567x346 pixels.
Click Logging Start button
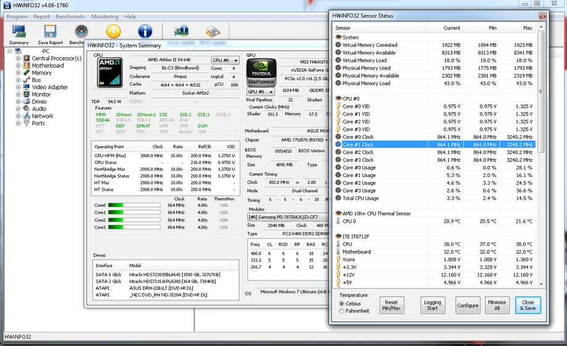coord(433,305)
